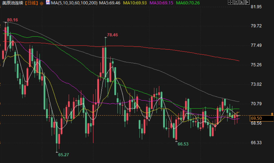Select the MA5:69.46 indicator label
This screenshot has width=274, height=163.
[x=110, y=3]
